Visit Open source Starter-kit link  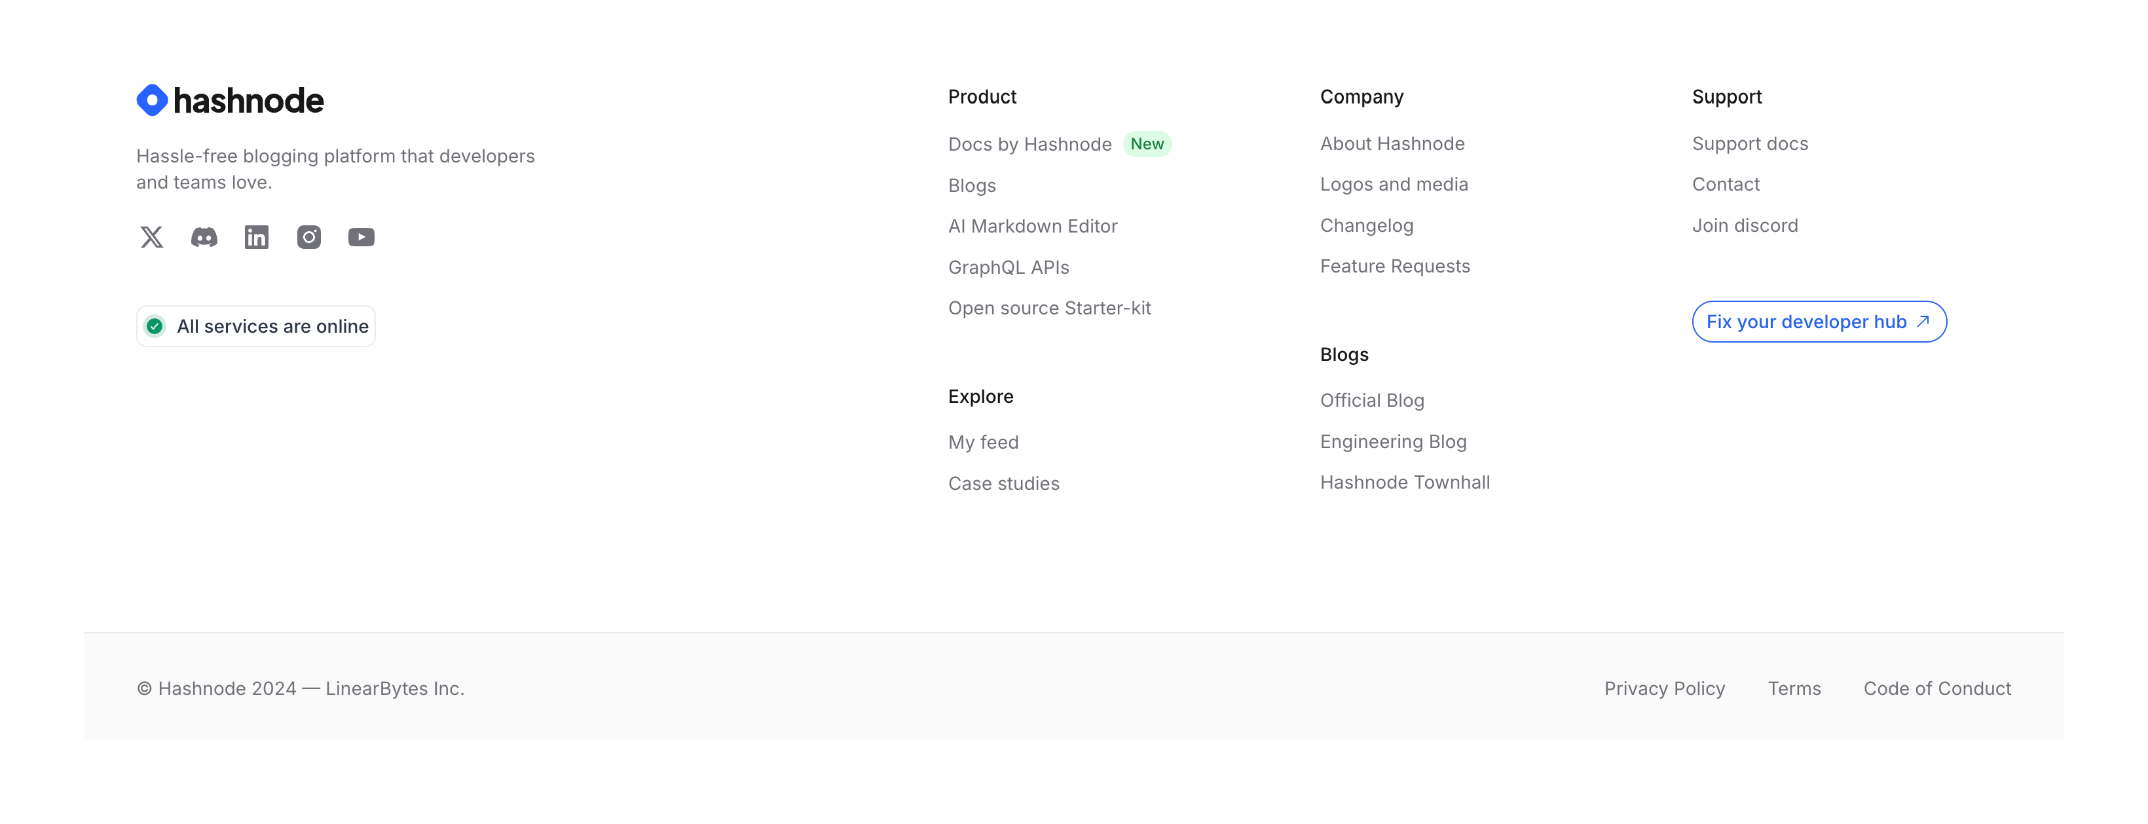click(x=1049, y=309)
